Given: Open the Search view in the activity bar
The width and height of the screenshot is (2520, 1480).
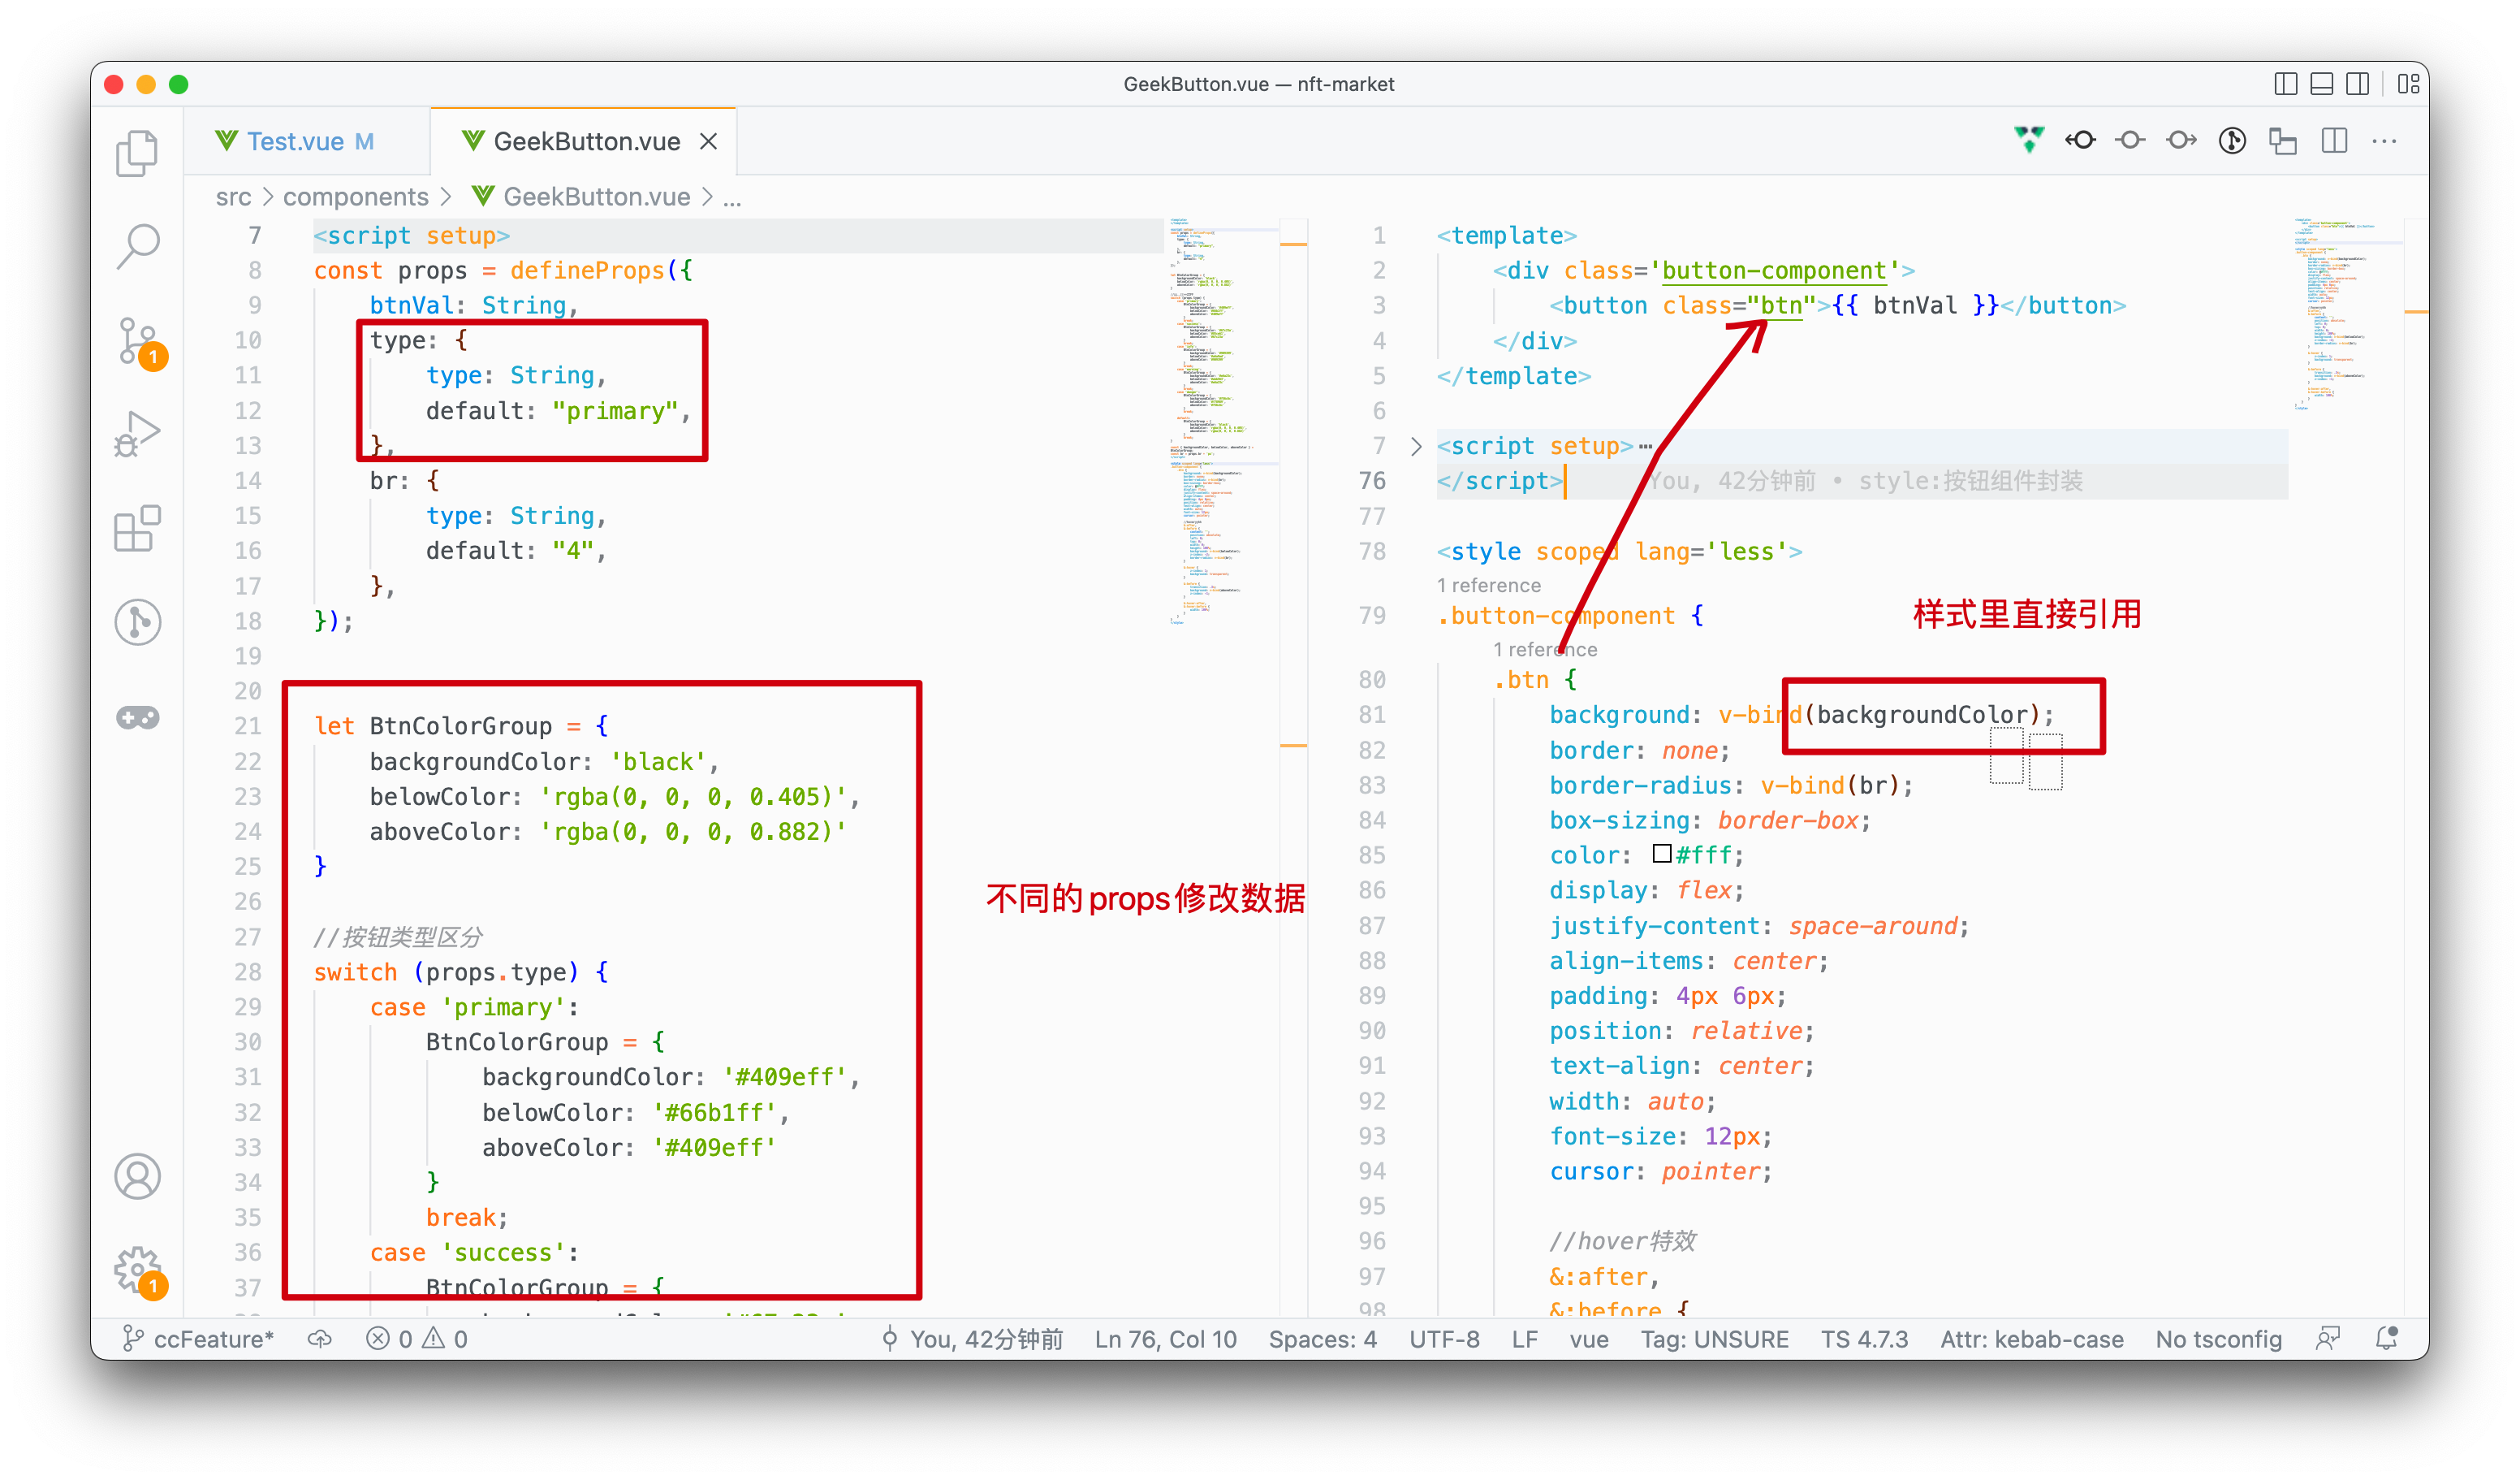Looking at the screenshot, I should coord(137,245).
